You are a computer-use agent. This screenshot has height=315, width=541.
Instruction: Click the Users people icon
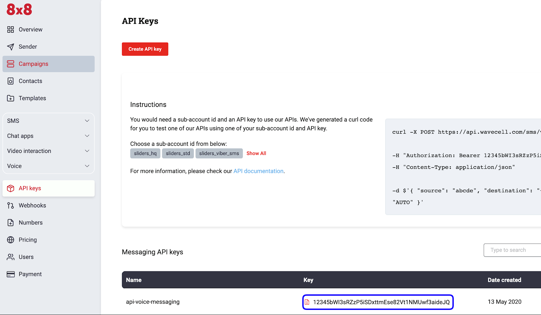(10, 257)
